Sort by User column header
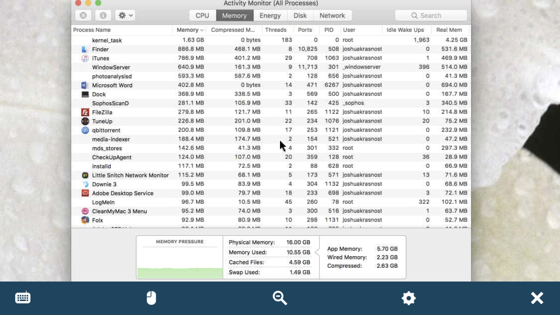 pyautogui.click(x=349, y=30)
